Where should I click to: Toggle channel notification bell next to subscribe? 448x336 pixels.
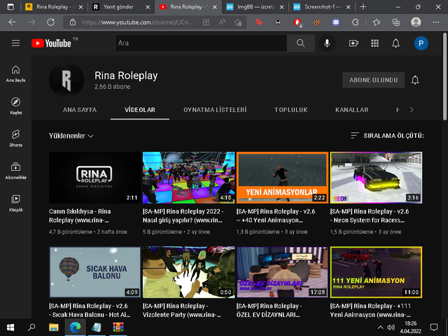pyautogui.click(x=415, y=80)
